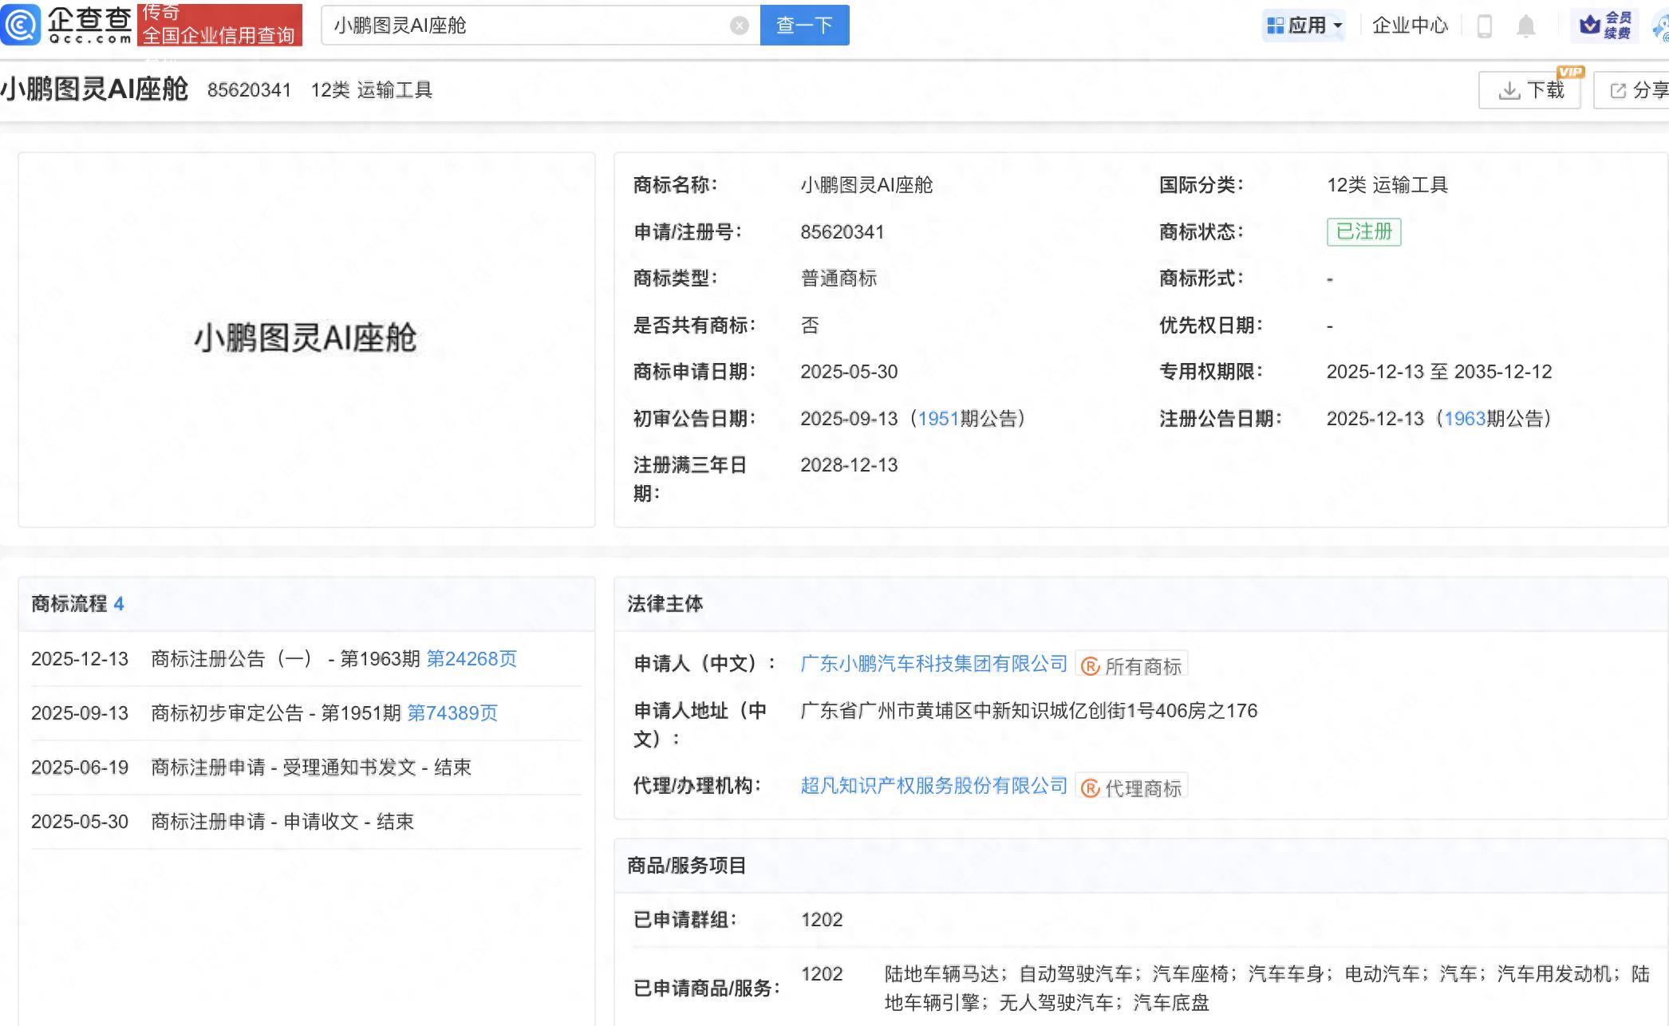The height and width of the screenshot is (1026, 1669).
Task: Expand the 应用 dropdown menu
Action: click(x=1305, y=26)
